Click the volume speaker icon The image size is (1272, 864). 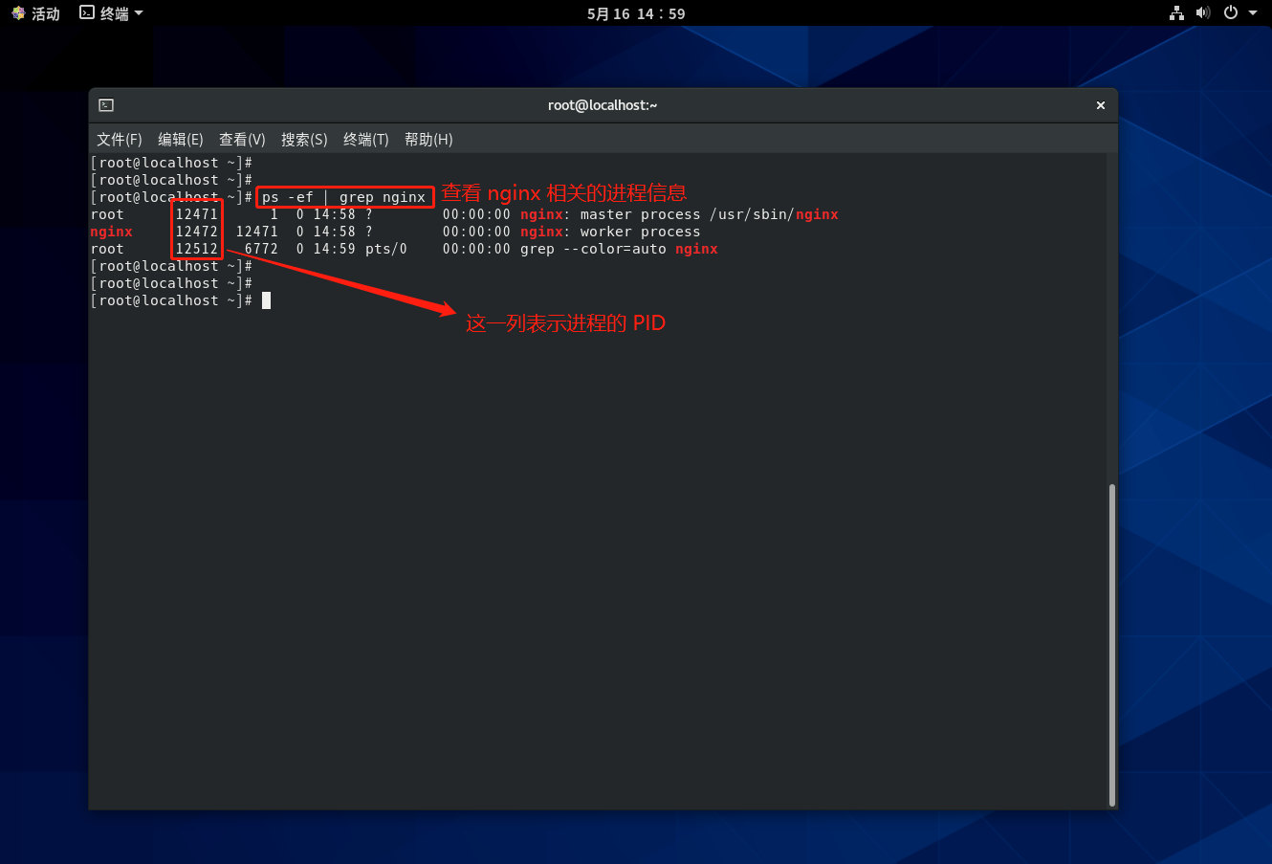pyautogui.click(x=1203, y=13)
